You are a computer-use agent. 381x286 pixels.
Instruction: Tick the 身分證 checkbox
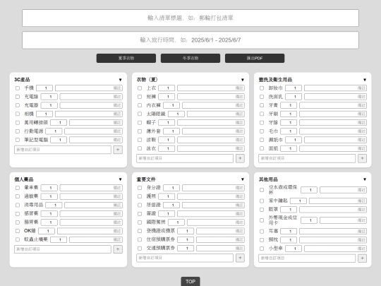click(x=140, y=188)
